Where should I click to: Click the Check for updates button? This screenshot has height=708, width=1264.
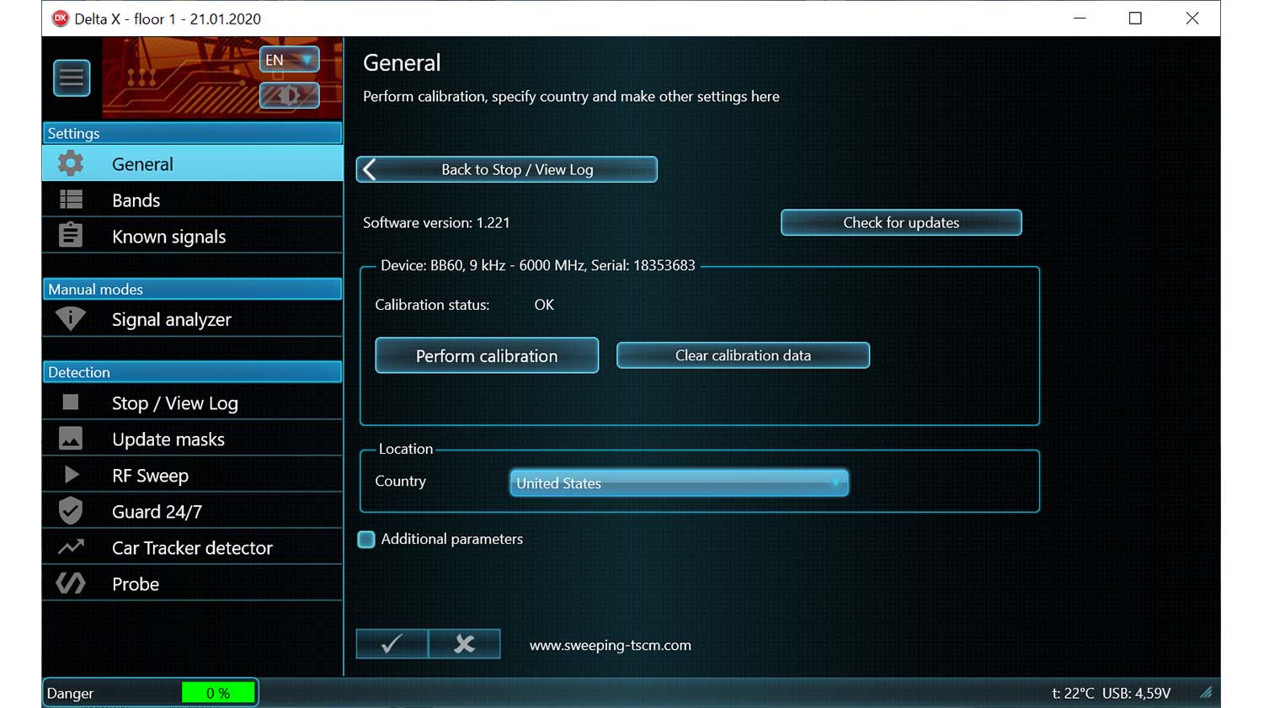pos(900,223)
